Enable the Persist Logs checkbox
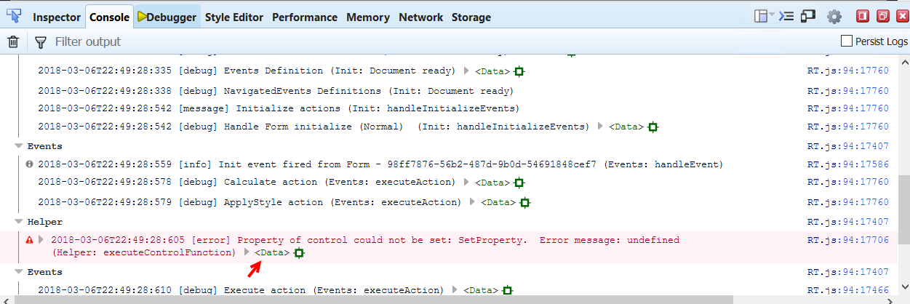Viewport: 910px width, 304px height. (x=846, y=41)
